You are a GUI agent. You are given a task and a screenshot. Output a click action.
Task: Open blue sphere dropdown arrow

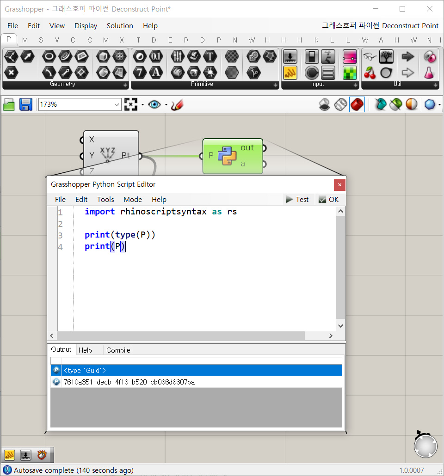click(440, 105)
